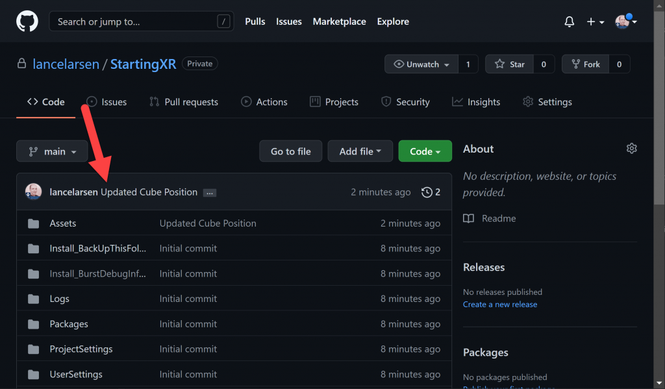Click the Search or jump to field

pos(141,21)
